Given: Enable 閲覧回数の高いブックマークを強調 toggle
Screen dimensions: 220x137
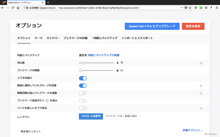Looking at the screenshot, I should tap(83, 93).
